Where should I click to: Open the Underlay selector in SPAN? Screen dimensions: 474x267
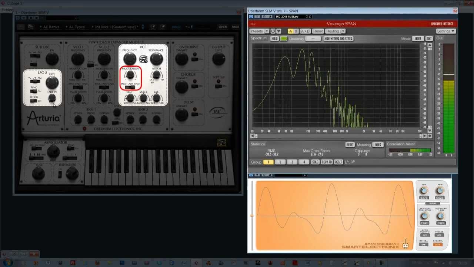[x=313, y=39]
